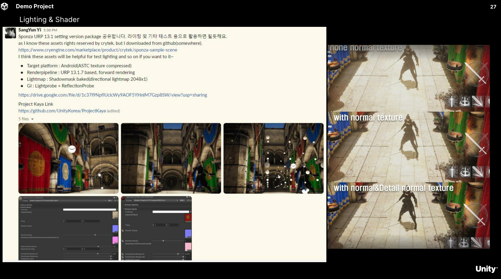Image resolution: width=501 pixels, height=279 pixels.
Task: Tap the sword-shield skill in with normal texture view
Action: pyautogui.click(x=452, y=172)
